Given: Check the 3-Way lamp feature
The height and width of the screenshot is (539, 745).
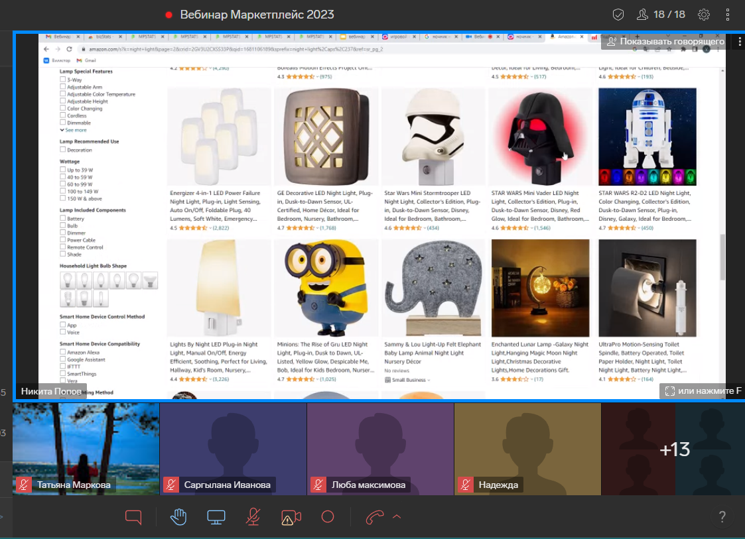Looking at the screenshot, I should pos(63,80).
